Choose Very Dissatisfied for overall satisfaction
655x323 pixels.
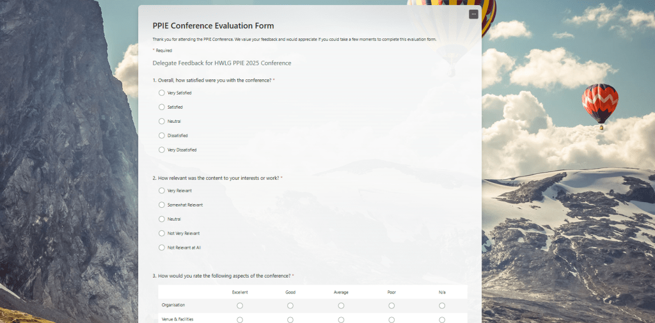(162, 150)
